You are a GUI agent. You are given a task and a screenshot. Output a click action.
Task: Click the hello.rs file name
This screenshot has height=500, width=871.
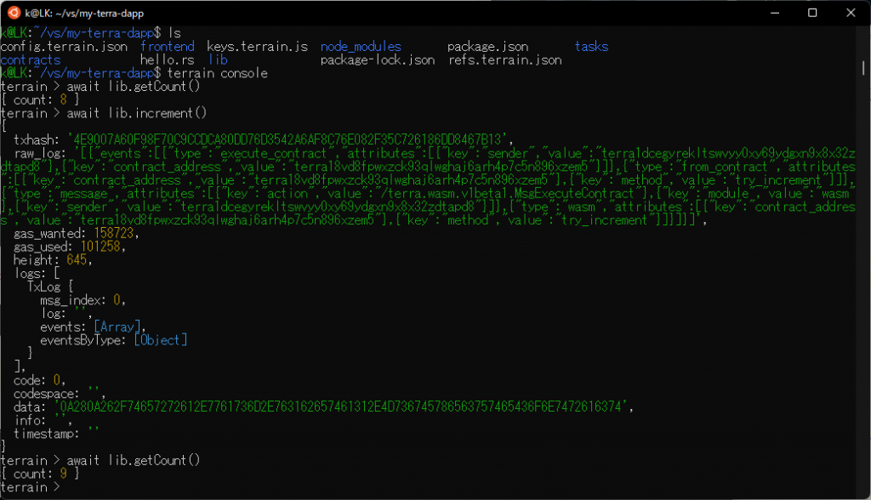pyautogui.click(x=167, y=60)
